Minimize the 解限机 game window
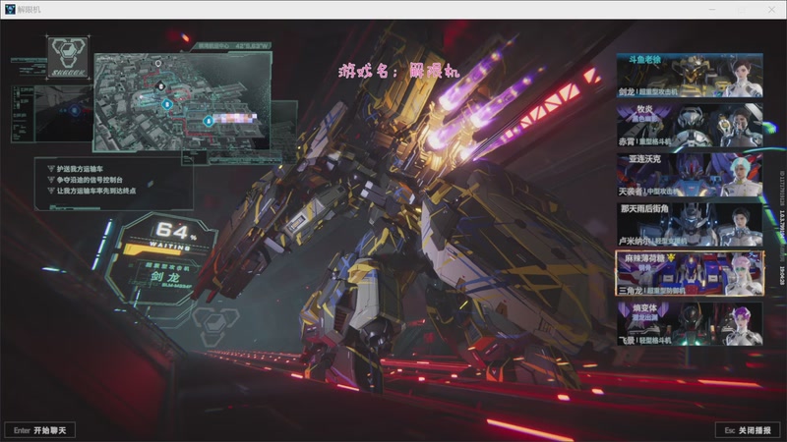 point(712,10)
